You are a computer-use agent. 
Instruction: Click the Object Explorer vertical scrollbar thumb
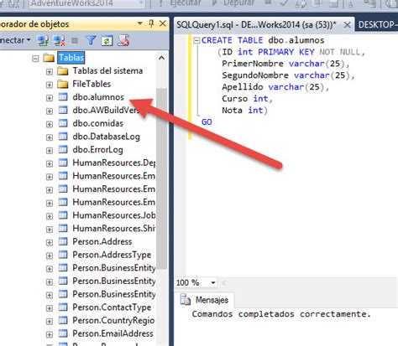tap(161, 178)
